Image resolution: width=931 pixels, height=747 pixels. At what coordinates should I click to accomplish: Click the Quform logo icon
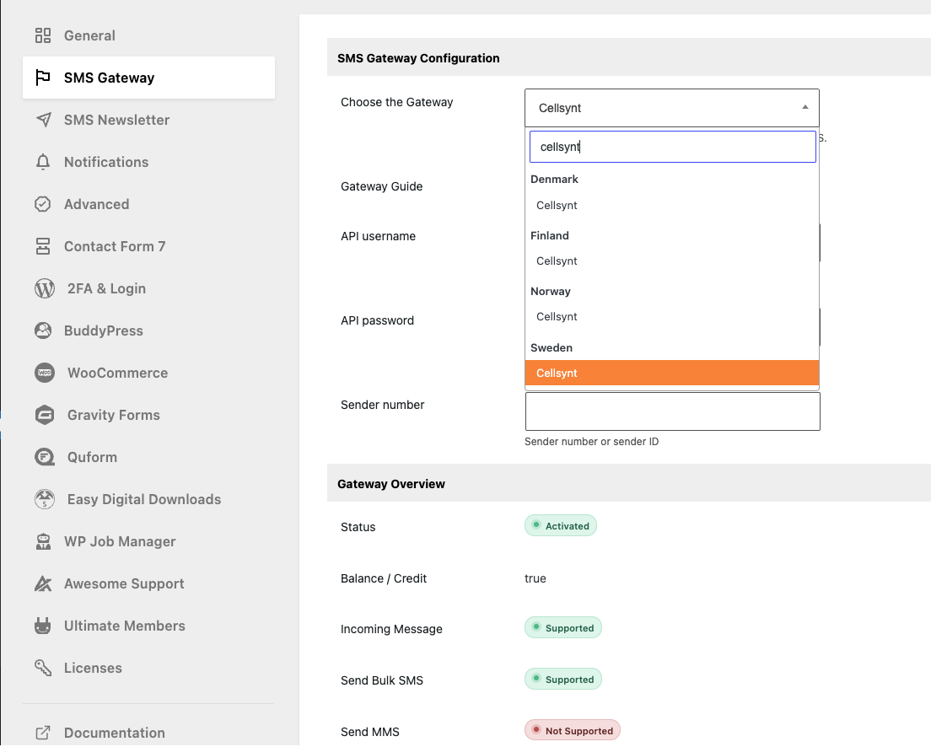tap(45, 457)
